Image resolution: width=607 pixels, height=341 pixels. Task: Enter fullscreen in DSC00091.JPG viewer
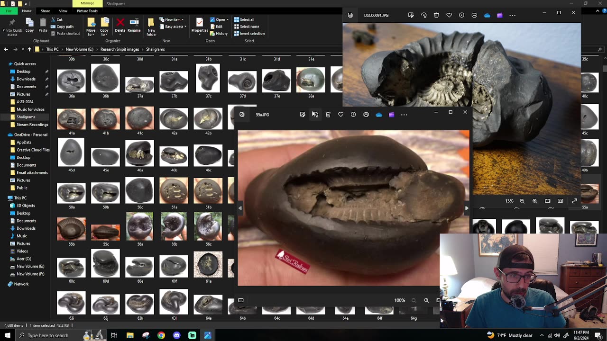click(574, 201)
